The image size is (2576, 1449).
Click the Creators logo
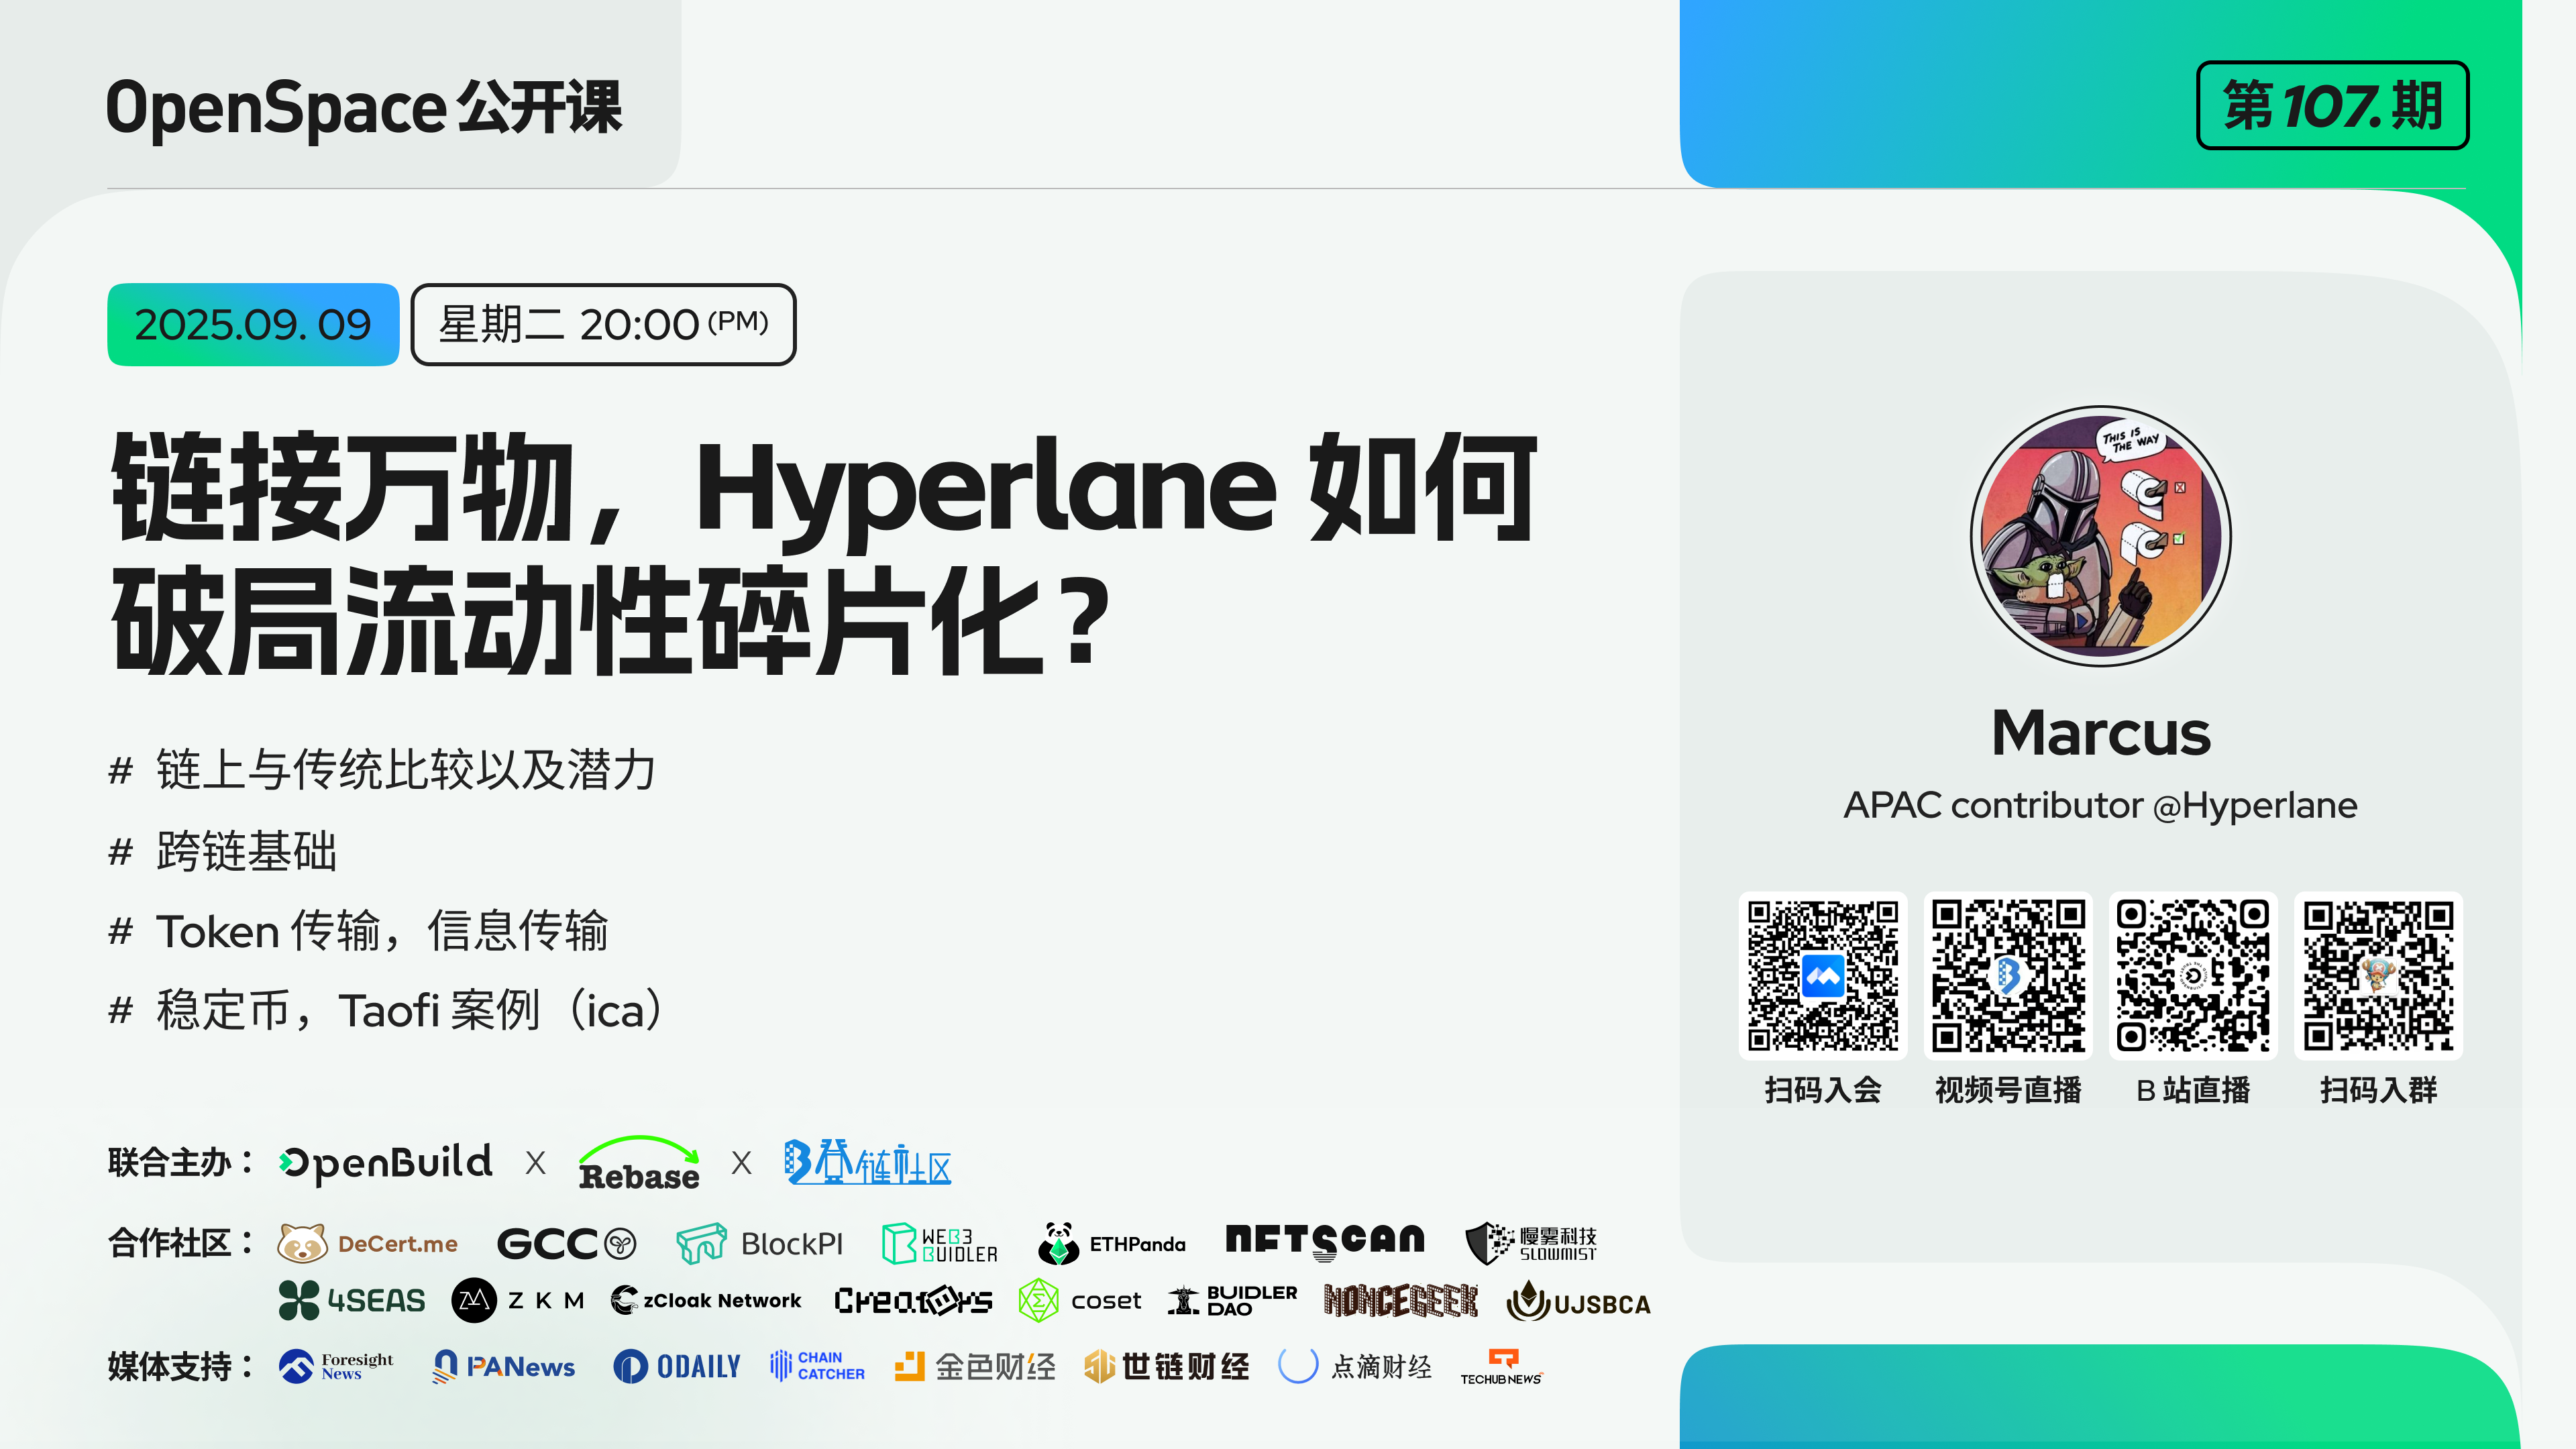coord(913,1300)
